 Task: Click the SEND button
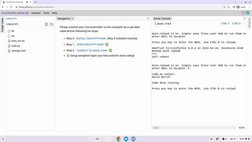[x=241, y=128]
